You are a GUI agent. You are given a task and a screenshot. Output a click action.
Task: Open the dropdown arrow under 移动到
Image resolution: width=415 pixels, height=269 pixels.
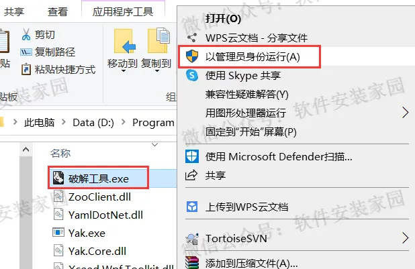coord(124,71)
